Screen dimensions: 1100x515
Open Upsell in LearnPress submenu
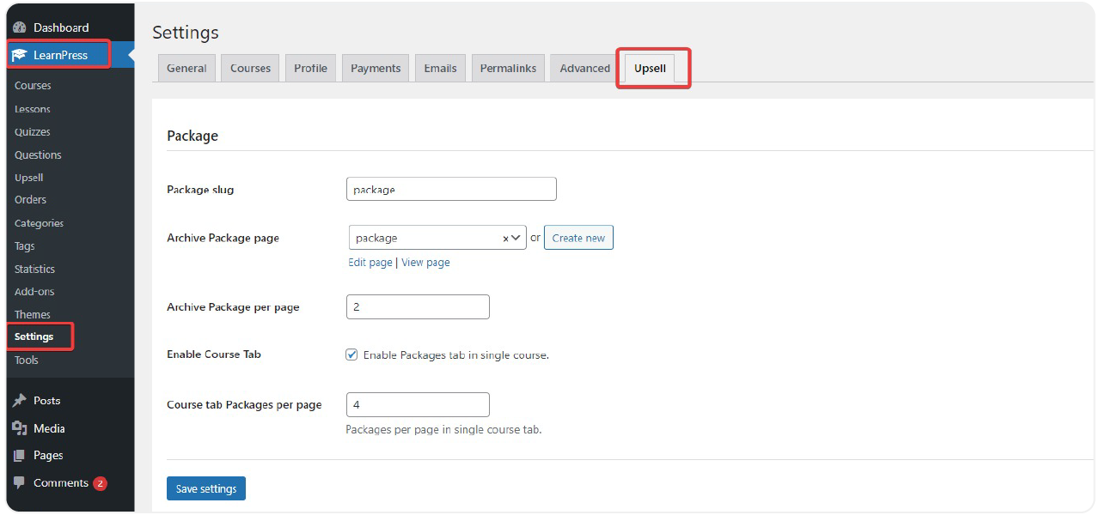[x=29, y=178]
